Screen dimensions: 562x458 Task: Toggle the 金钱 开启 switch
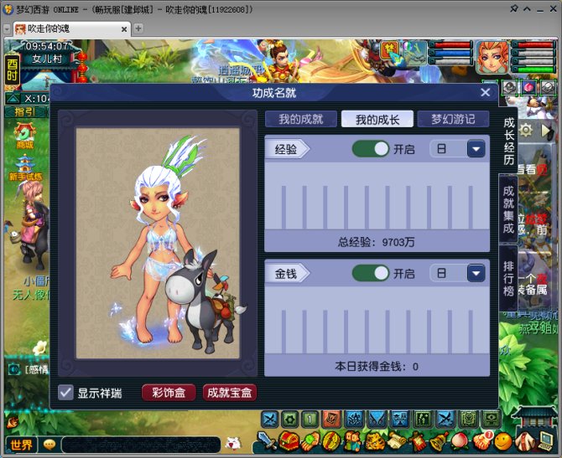[371, 273]
